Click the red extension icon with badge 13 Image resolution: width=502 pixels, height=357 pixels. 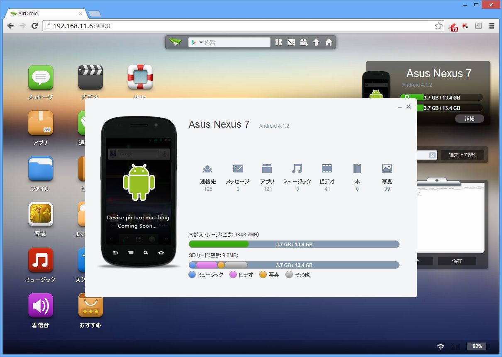453,27
